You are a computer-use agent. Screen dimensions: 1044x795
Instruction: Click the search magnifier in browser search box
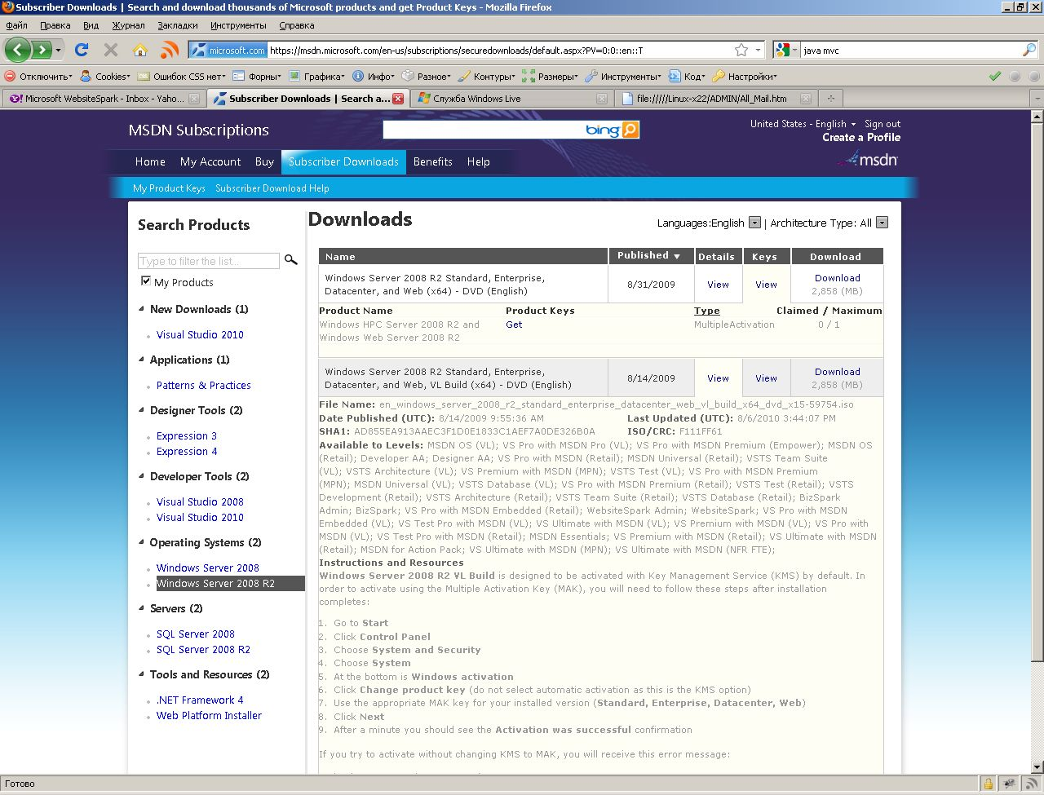[x=1029, y=50]
